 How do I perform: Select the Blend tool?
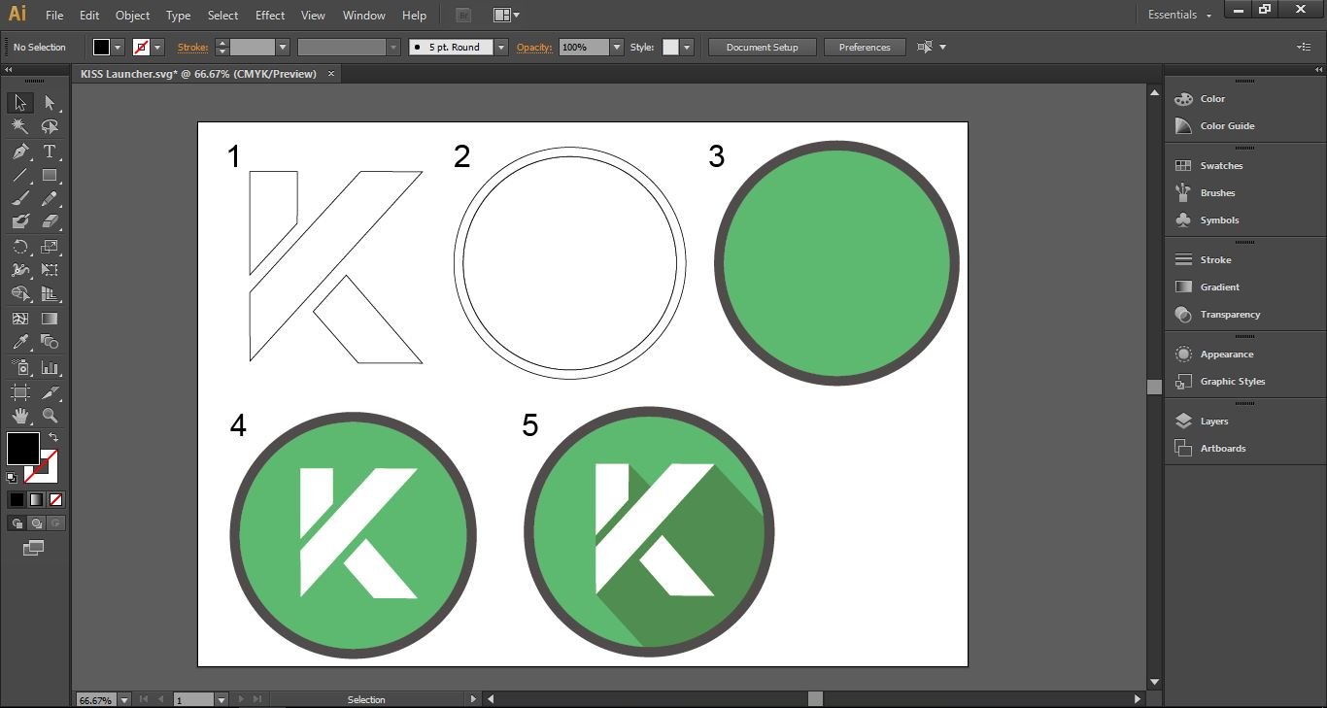[x=50, y=342]
